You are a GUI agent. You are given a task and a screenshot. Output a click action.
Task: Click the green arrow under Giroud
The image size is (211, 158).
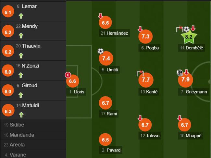coord(21,95)
